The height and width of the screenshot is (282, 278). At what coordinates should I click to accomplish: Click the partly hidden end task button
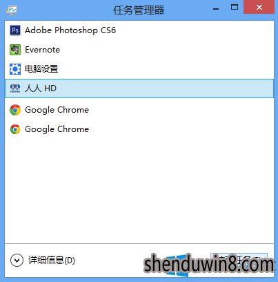click(x=239, y=261)
